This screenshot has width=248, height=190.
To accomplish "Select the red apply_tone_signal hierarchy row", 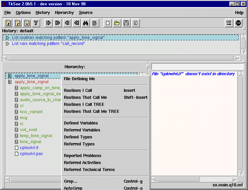I will tap(32, 82).
